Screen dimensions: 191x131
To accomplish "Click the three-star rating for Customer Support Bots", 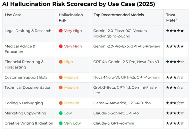I will point(175,77).
